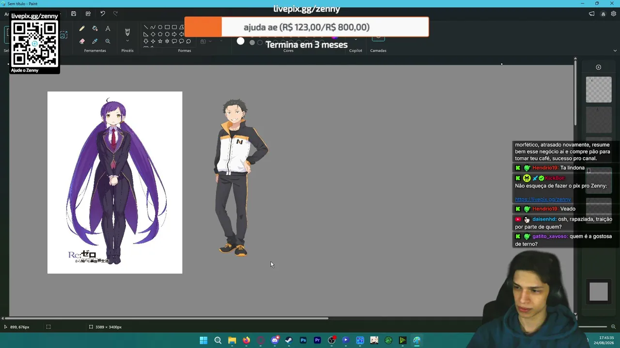
Task: Collapse the ribbon with the chevron
Action: click(615, 50)
